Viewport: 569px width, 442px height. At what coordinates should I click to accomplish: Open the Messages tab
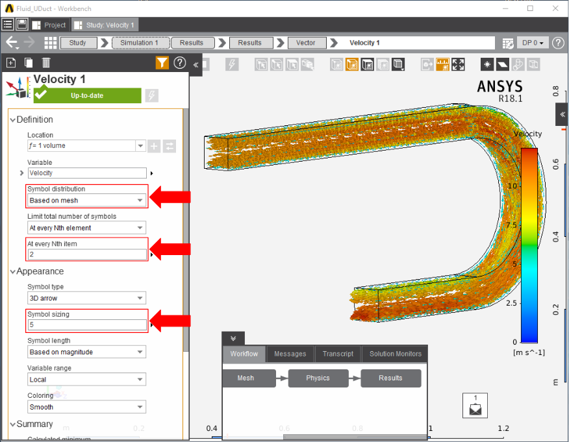coord(290,354)
